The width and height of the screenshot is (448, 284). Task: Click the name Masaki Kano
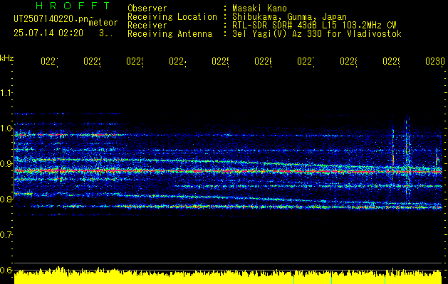[x=259, y=8]
